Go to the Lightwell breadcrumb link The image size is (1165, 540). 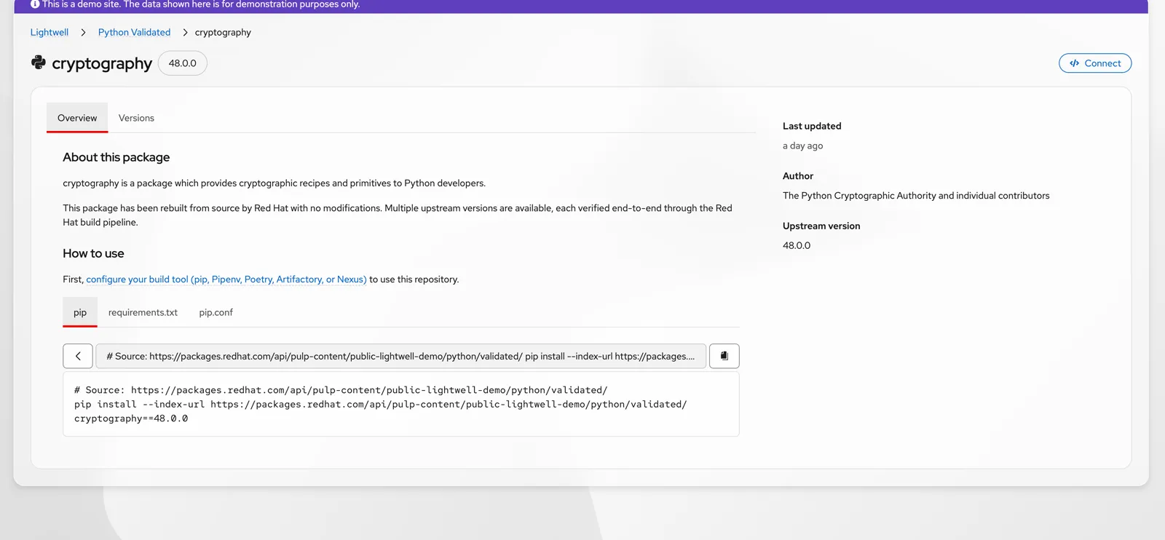tap(50, 32)
